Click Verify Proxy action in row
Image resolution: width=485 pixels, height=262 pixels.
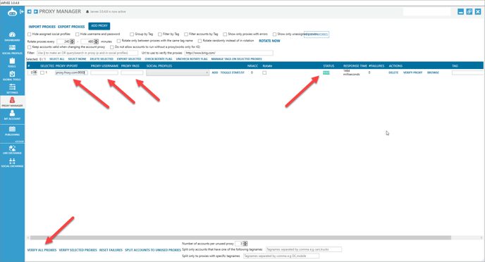coord(412,73)
